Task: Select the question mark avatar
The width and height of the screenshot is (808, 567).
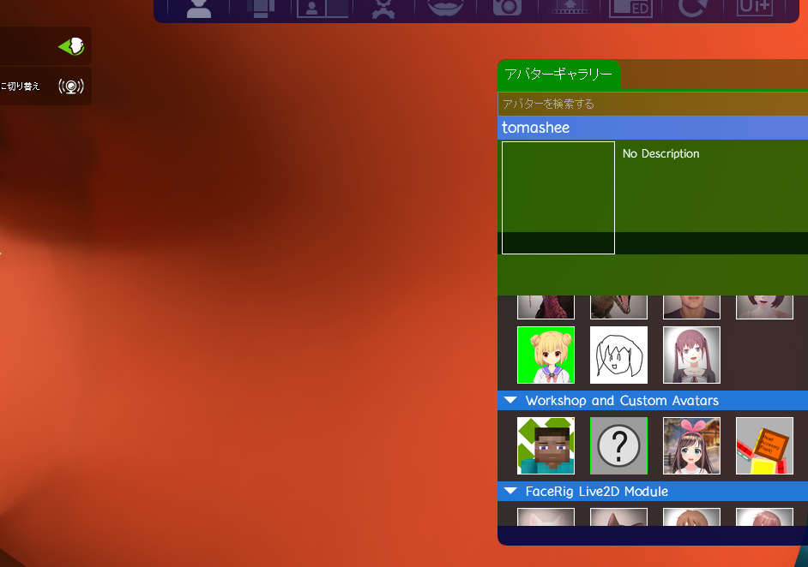Action: click(x=618, y=445)
